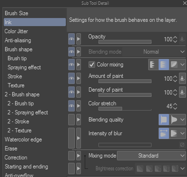Expand Mixing mode row arrow
187x177 pixels.
click(79, 156)
